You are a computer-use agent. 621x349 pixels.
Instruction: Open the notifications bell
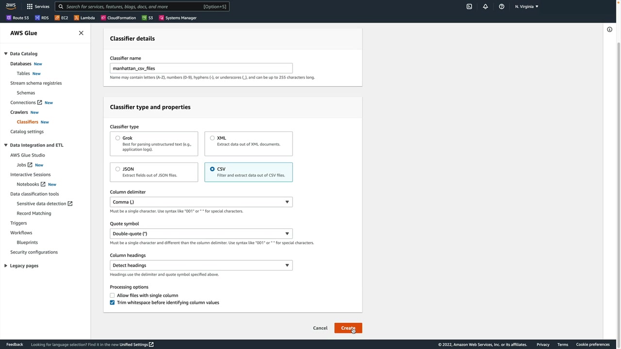coord(485,6)
